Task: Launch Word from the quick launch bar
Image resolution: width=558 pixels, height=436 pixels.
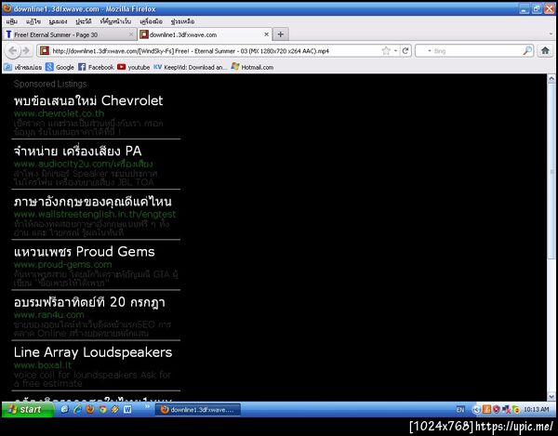Action: pos(127,409)
